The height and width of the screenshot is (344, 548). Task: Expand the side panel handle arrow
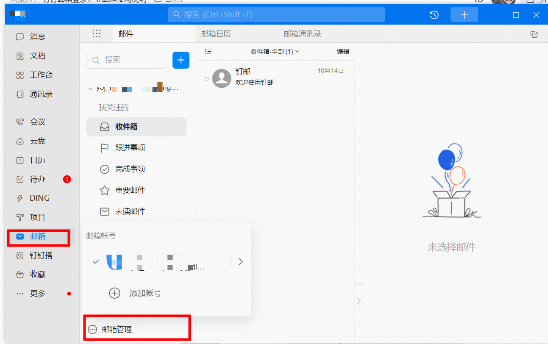coord(359,301)
